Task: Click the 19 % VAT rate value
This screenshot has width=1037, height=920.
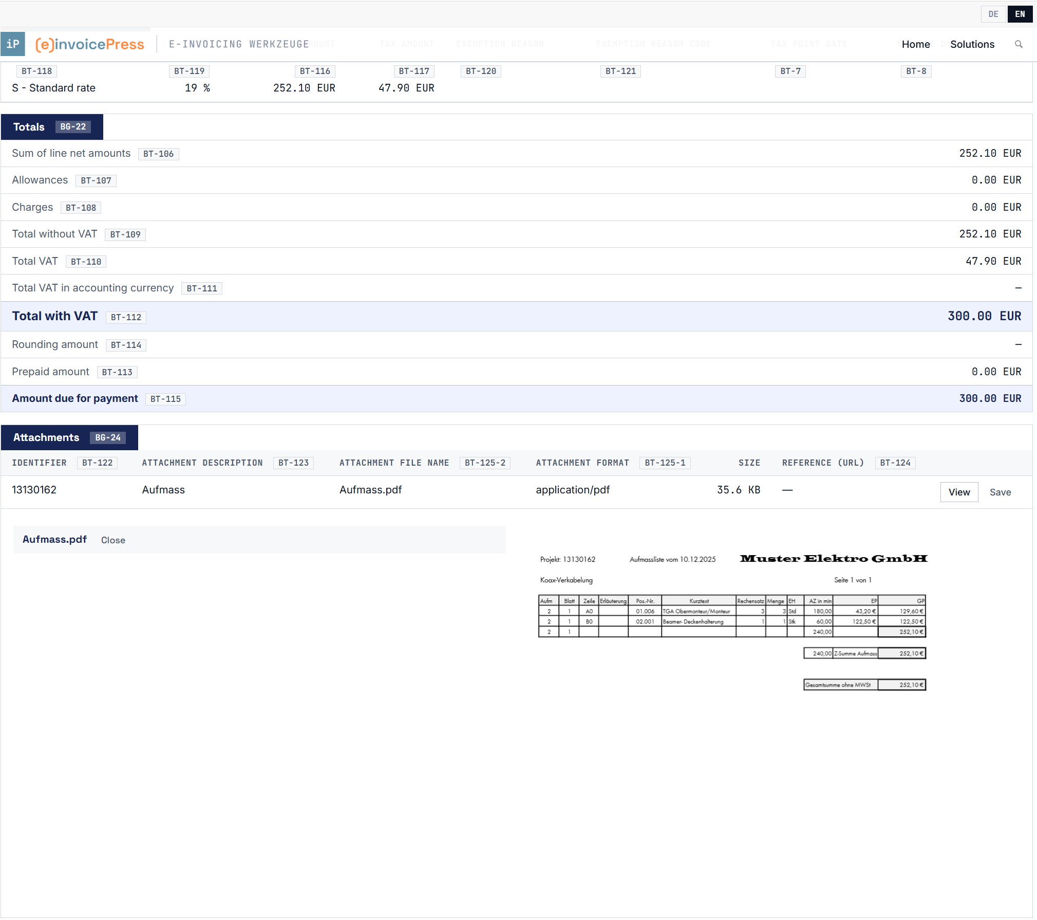Action: coord(197,88)
